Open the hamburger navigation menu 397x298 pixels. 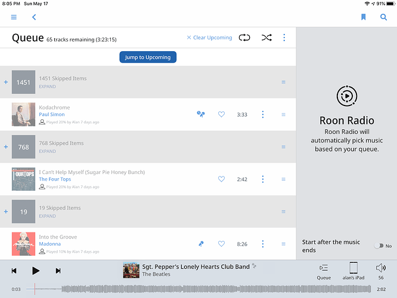click(14, 17)
